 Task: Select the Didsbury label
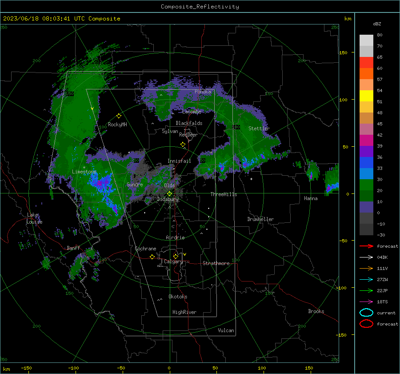tap(168, 199)
